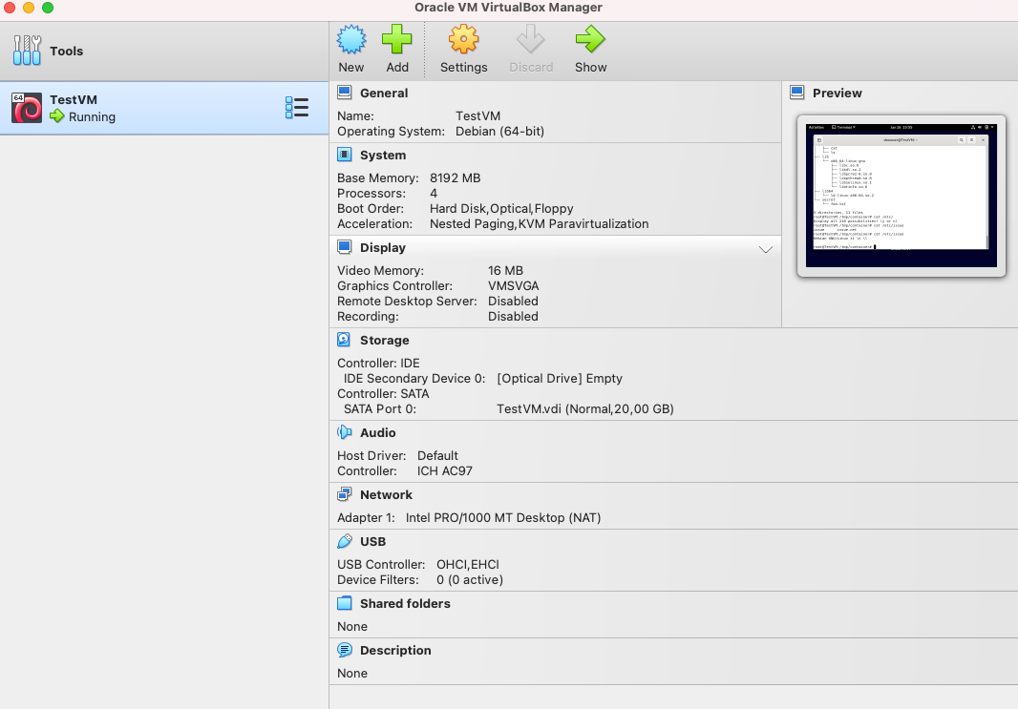
Task: Open the Audio section heading link
Action: pyautogui.click(x=378, y=432)
